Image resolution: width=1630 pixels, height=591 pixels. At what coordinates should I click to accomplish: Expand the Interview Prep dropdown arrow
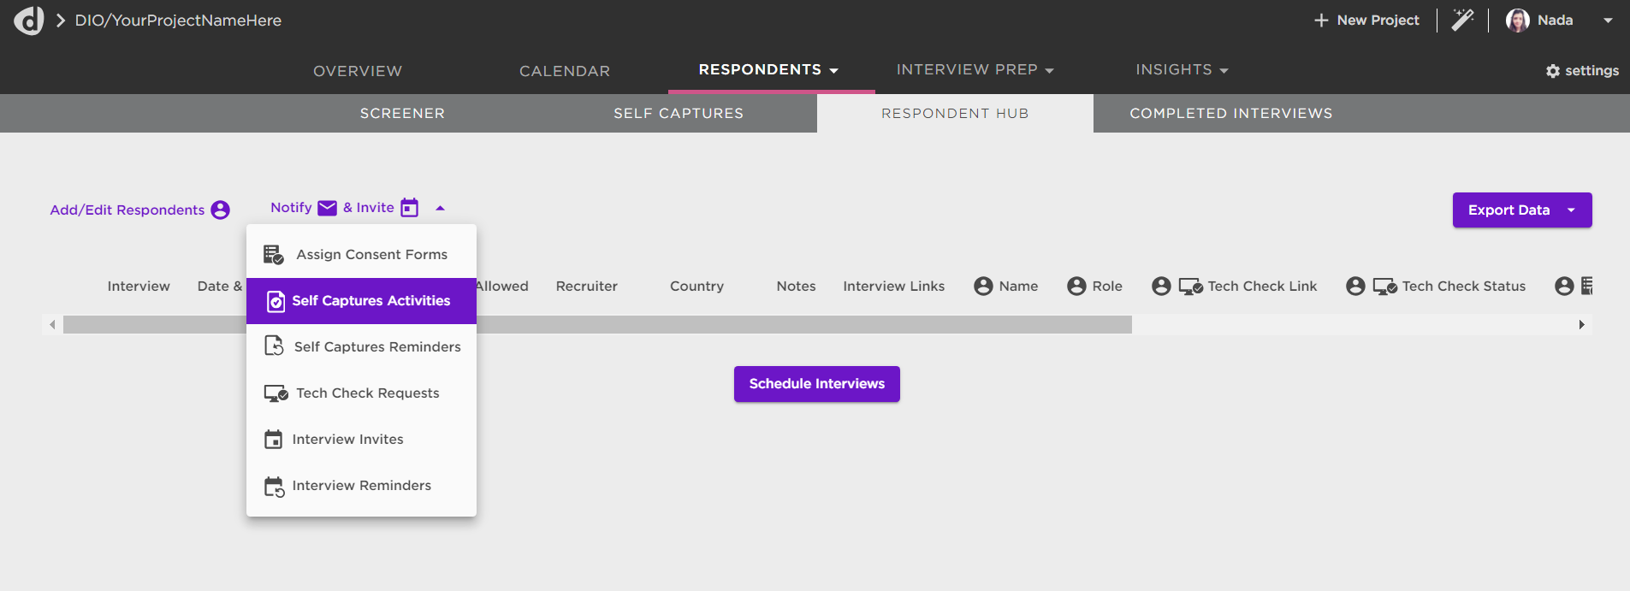pyautogui.click(x=1050, y=71)
